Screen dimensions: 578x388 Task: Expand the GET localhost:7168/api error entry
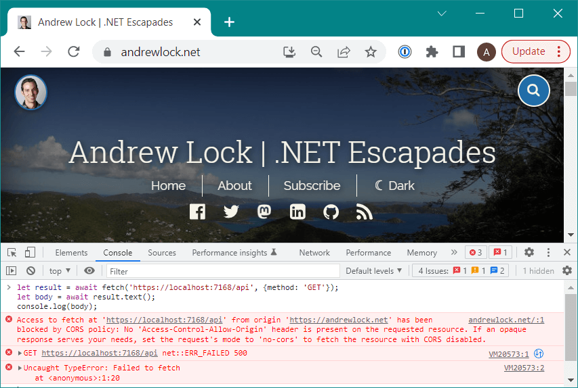point(20,353)
